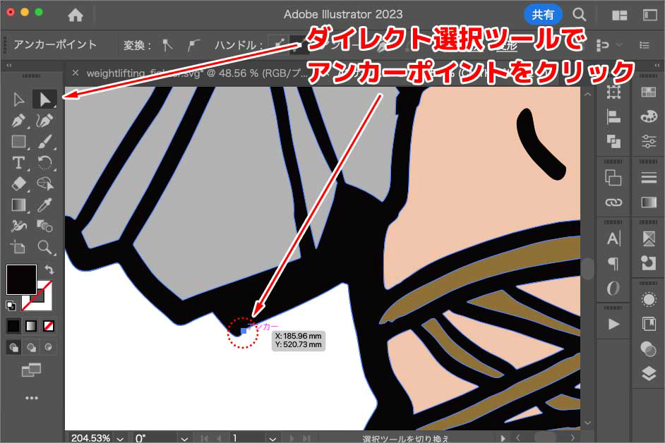Open the Layers panel icon
The height and width of the screenshot is (443, 665).
[648, 374]
